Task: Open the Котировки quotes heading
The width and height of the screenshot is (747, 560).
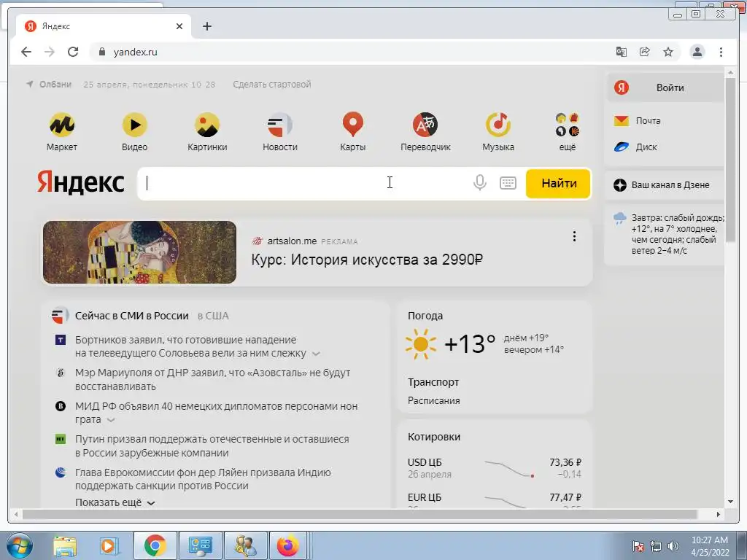Action: click(433, 437)
